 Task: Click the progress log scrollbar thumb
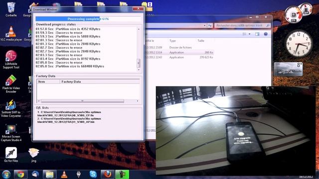point(139,63)
